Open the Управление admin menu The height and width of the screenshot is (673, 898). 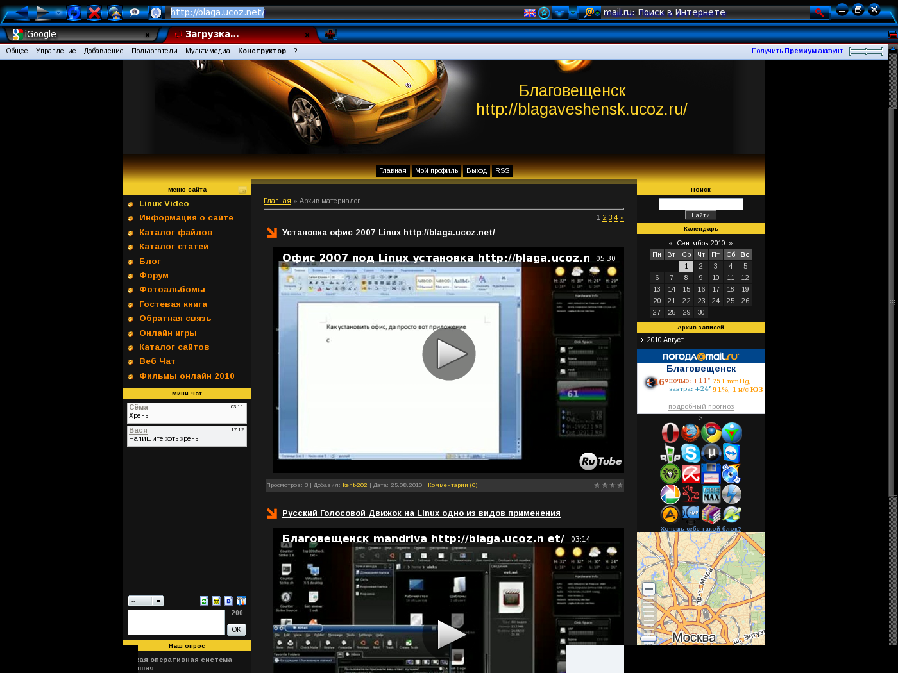[56, 51]
